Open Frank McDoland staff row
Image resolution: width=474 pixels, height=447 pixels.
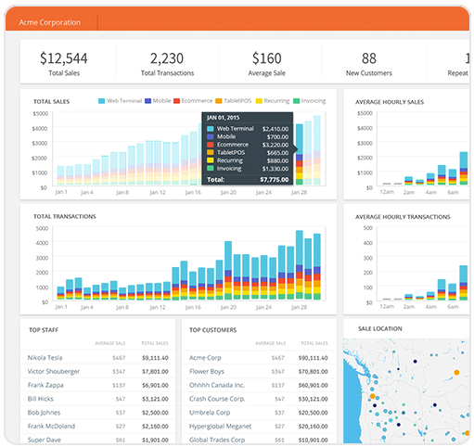[x=97, y=426]
